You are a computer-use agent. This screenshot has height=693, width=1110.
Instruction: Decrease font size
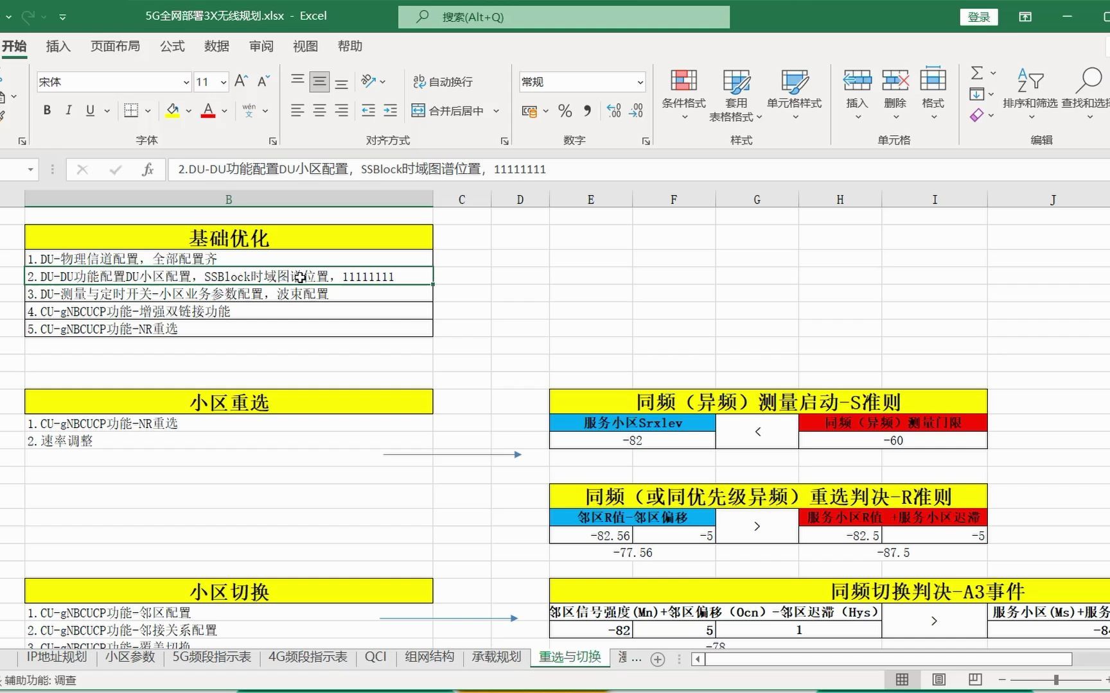263,81
